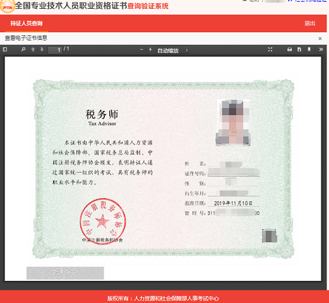Print the certificate document
The image size is (329, 303).
pos(290,49)
